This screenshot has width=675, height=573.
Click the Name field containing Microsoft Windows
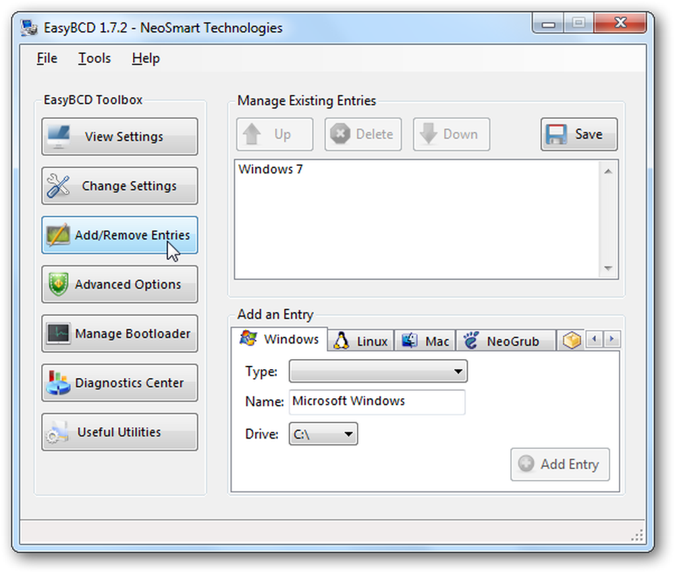(x=377, y=402)
